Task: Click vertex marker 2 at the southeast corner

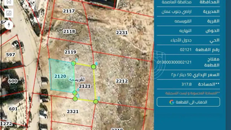Action: coord(96,101)
